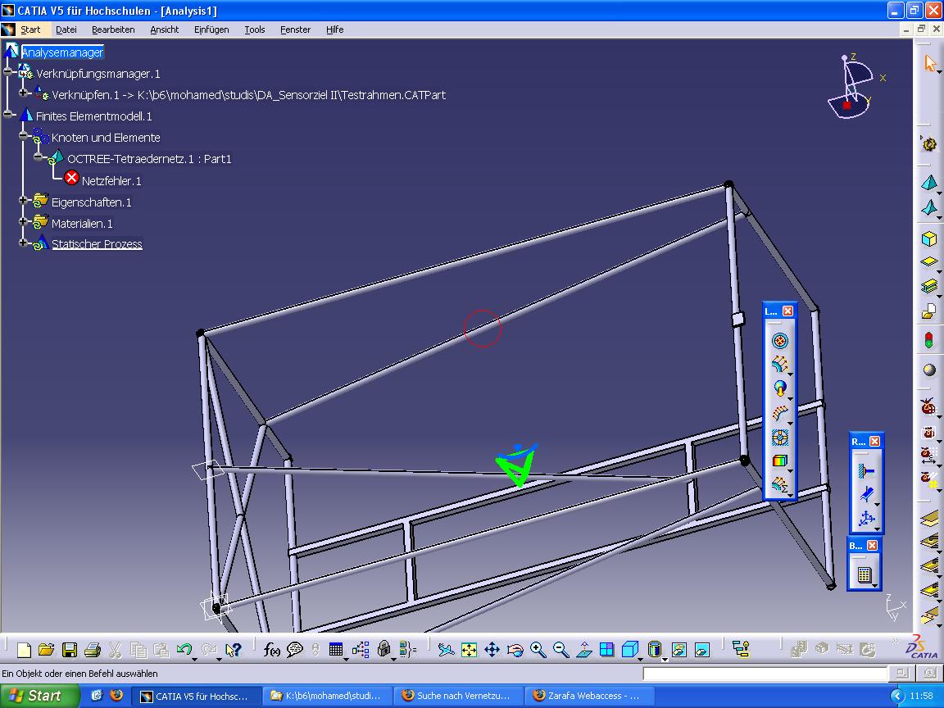Screen dimensions: 944x708
Task: Open the Ansicht menu
Action: click(165, 29)
